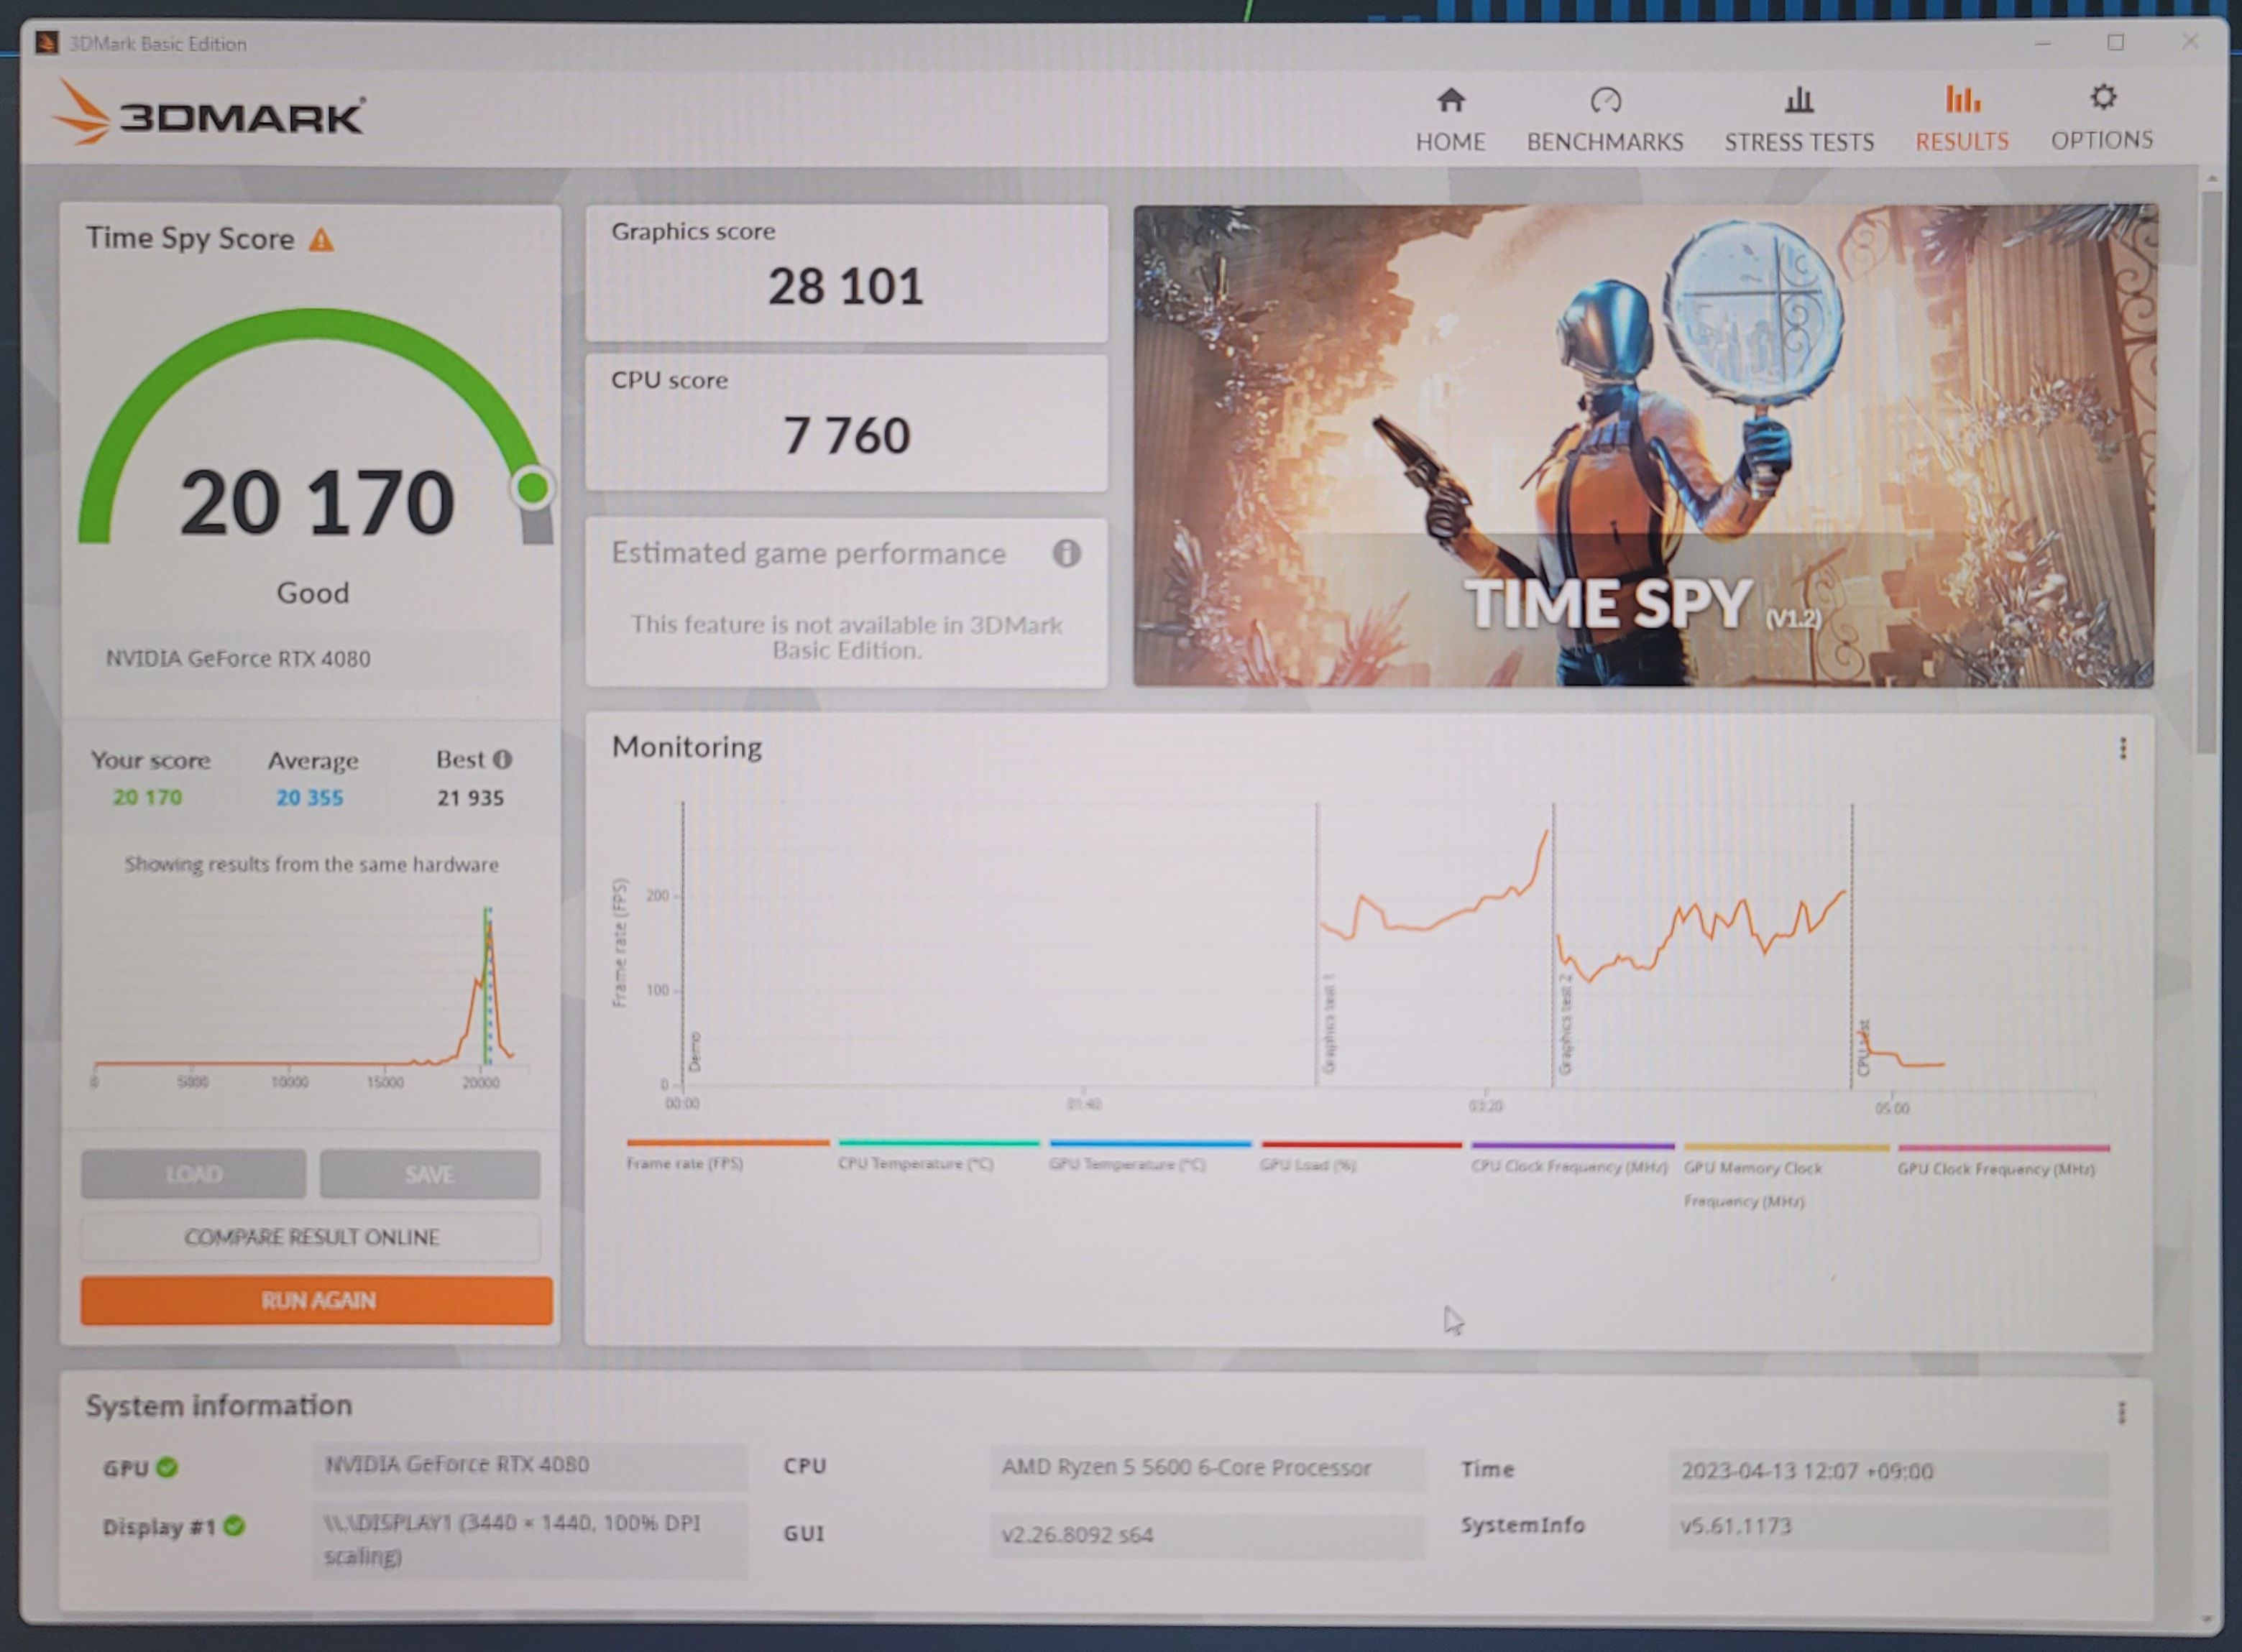The image size is (2242, 1652).
Task: Close the 3DMark window
Action: [2190, 41]
